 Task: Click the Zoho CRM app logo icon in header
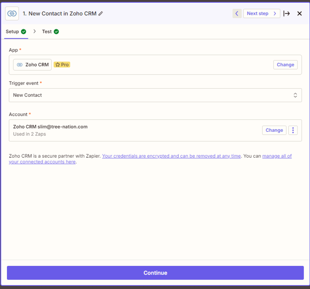12,13
